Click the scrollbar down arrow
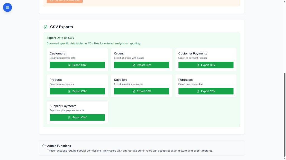 tap(284, 159)
